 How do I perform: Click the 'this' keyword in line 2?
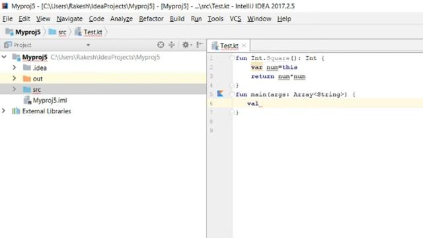point(289,67)
